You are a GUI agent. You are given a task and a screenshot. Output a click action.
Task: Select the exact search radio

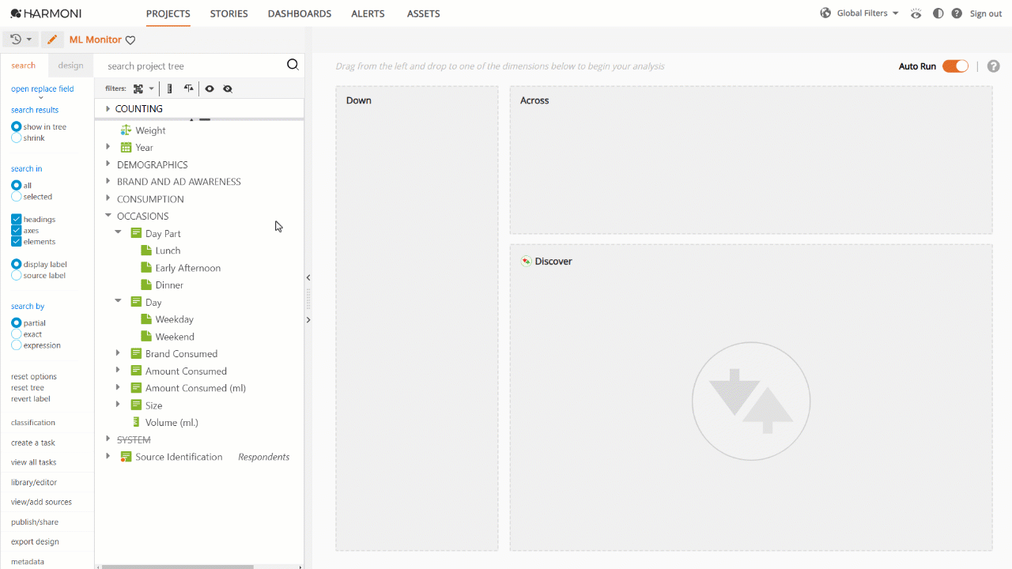[16, 333]
